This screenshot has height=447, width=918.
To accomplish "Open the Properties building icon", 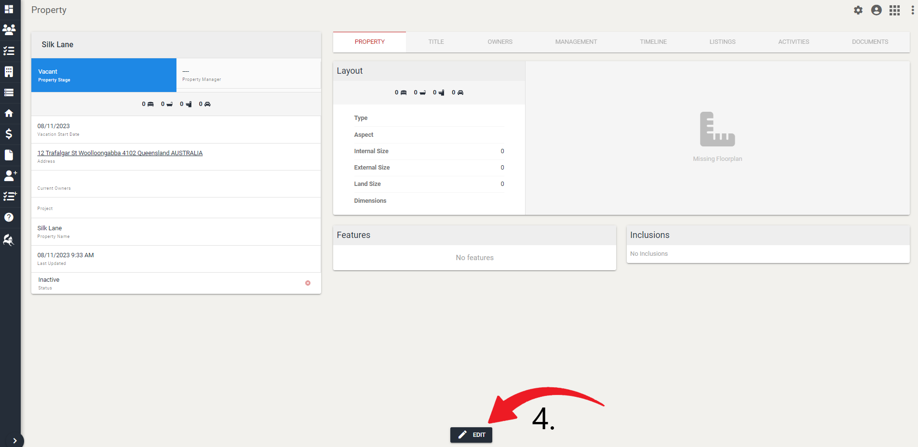I will [x=10, y=72].
